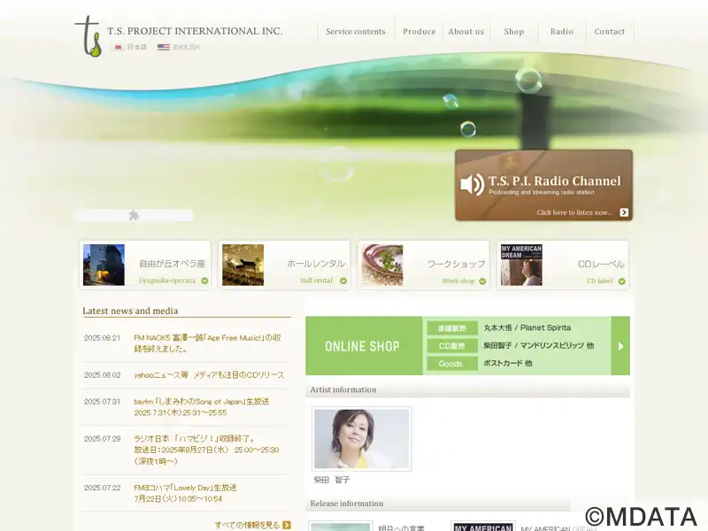Click green arrow beside Work shop
708x531 pixels.
pos(483,281)
